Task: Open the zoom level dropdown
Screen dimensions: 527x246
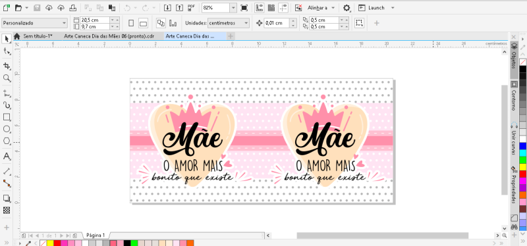Action: (233, 7)
